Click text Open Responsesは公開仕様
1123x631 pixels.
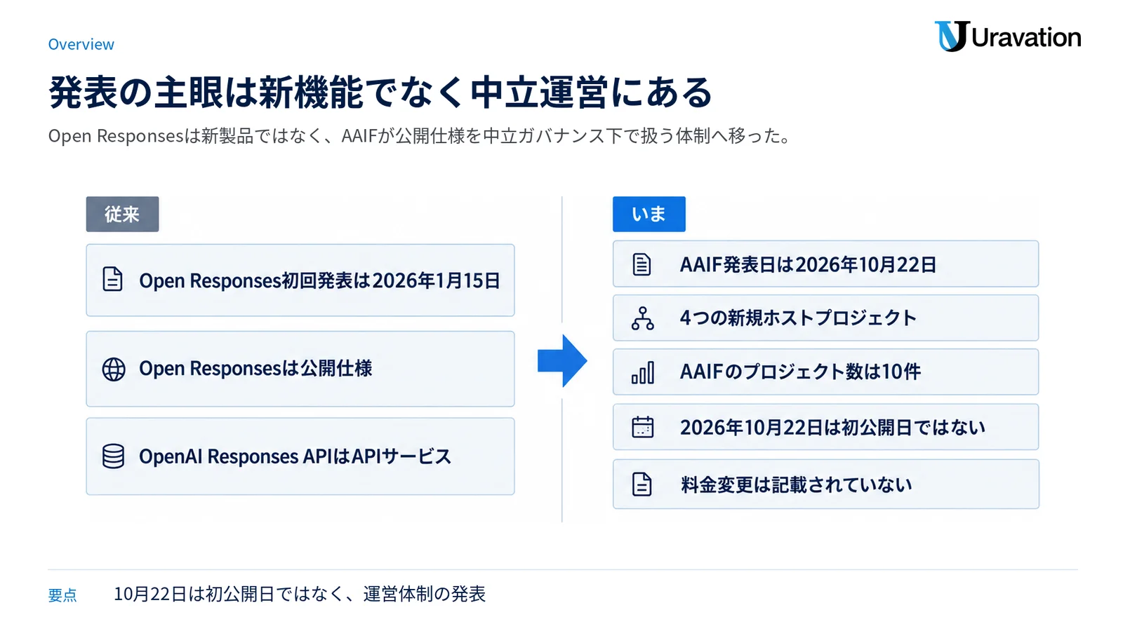coord(255,368)
